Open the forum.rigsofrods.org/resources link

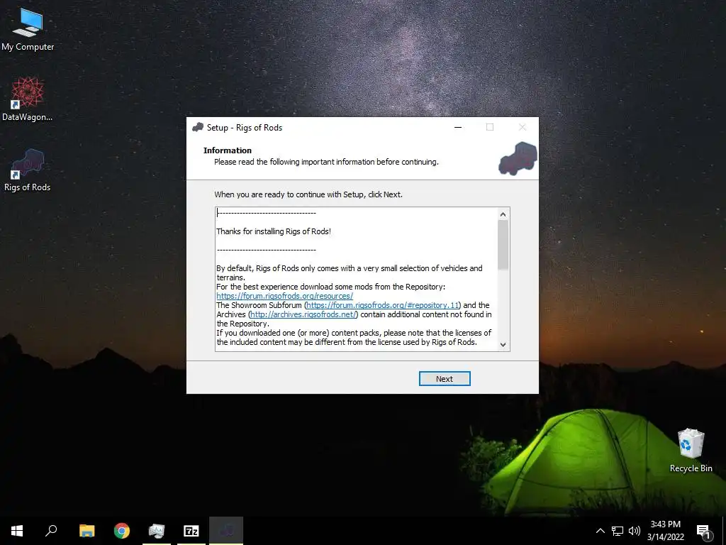tap(284, 296)
